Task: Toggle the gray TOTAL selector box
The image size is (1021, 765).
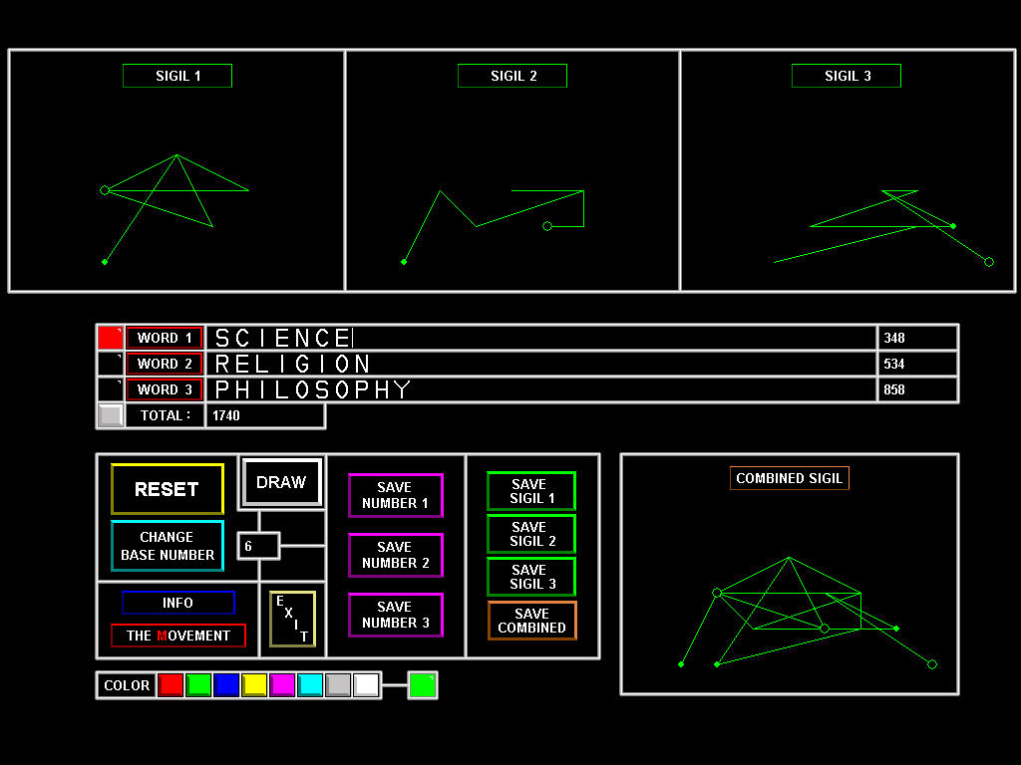Action: (x=110, y=415)
